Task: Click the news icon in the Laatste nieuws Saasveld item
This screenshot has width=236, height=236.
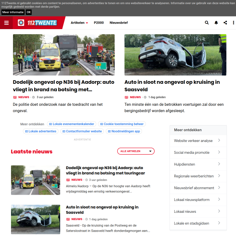Action: point(68,219)
